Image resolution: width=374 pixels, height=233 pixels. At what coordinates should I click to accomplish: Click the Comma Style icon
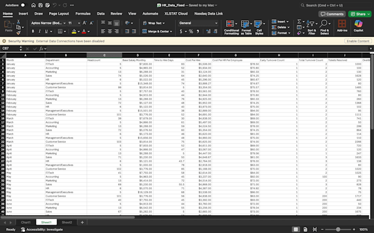point(198,31)
